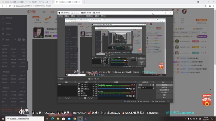The height and width of the screenshot is (121, 216).
Task: Open Settings from OBS Controls
Action: click(164, 95)
